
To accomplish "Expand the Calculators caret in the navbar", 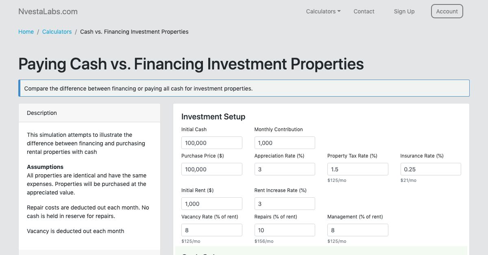I will click(339, 11).
